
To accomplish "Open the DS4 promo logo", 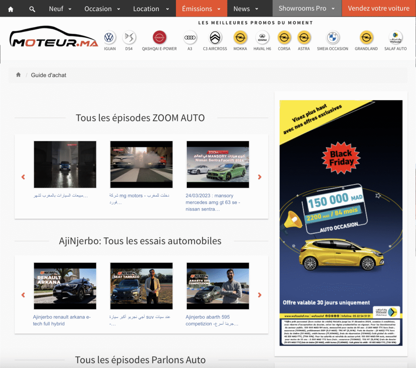I will point(129,37).
